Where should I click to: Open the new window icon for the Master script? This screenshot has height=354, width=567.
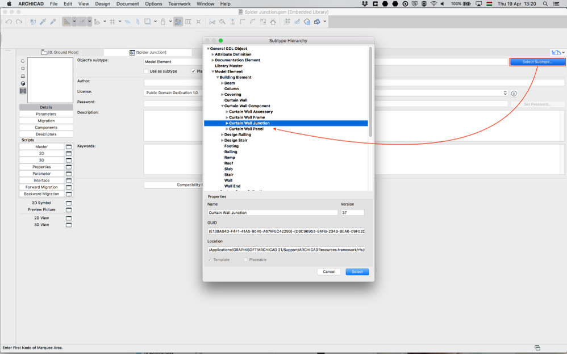[69, 147]
